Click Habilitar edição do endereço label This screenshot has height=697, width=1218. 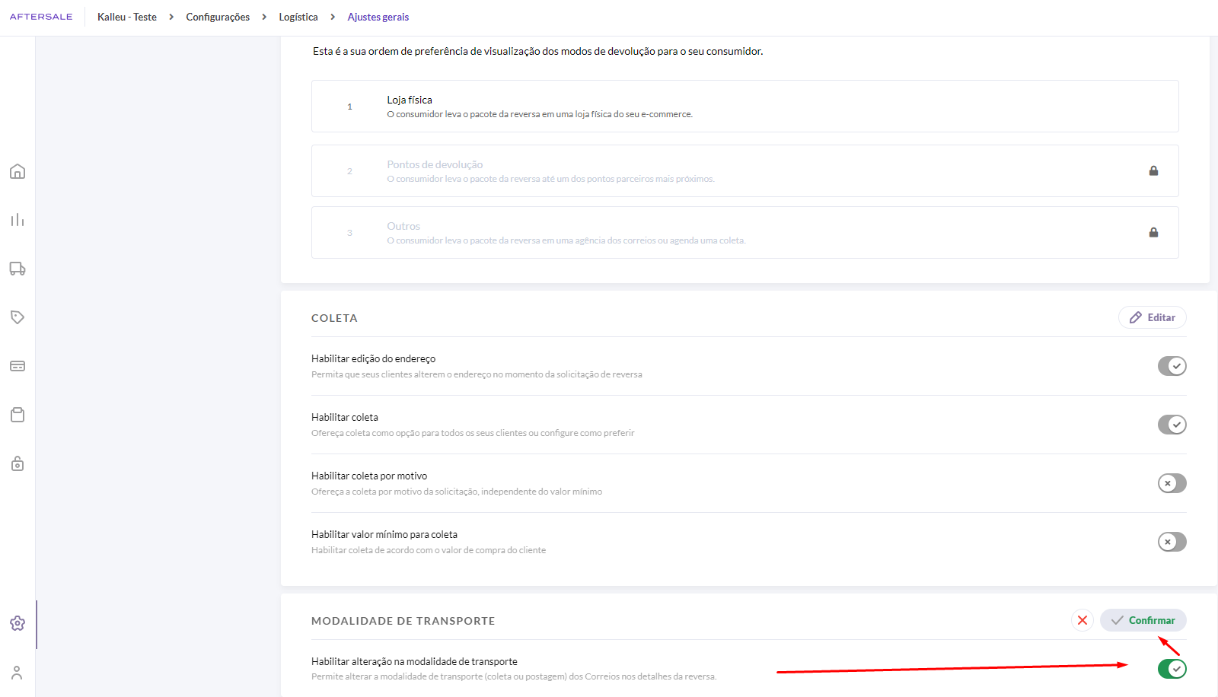pyautogui.click(x=374, y=358)
